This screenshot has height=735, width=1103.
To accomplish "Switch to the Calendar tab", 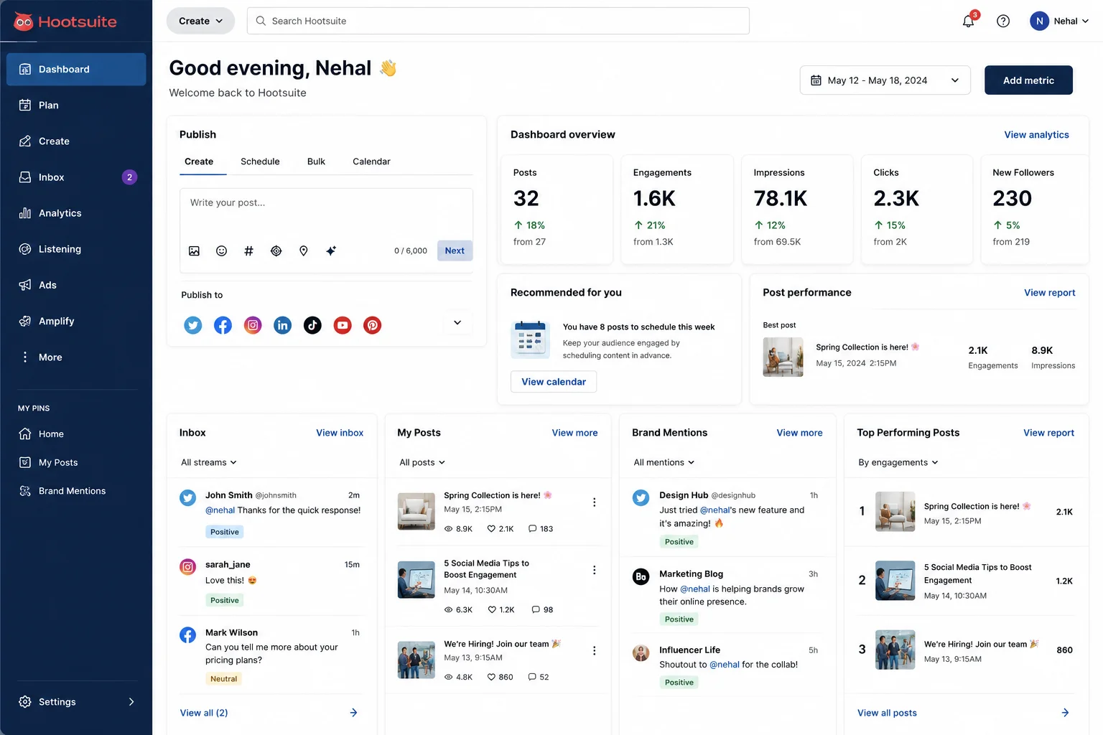I will pyautogui.click(x=371, y=161).
